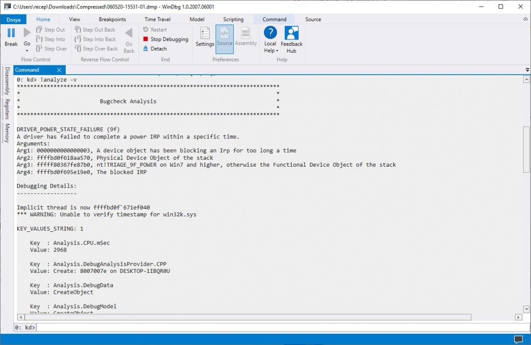Click the WinDbg app icon in title bar
Image resolution: width=531 pixels, height=345 pixels.
pyautogui.click(x=7, y=7)
